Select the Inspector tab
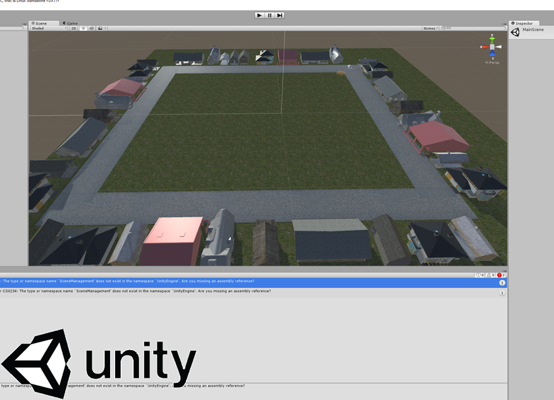 tap(523, 23)
